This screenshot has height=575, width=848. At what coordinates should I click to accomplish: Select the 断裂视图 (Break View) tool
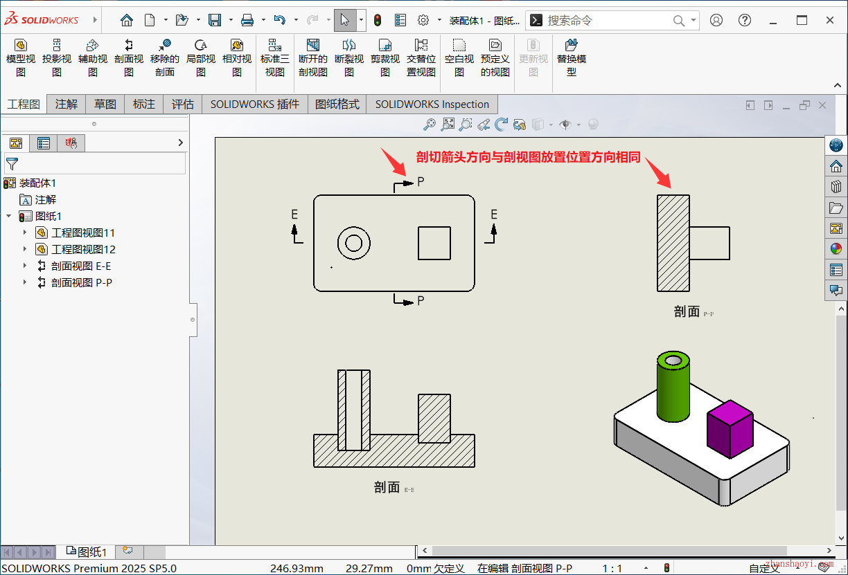click(x=349, y=57)
